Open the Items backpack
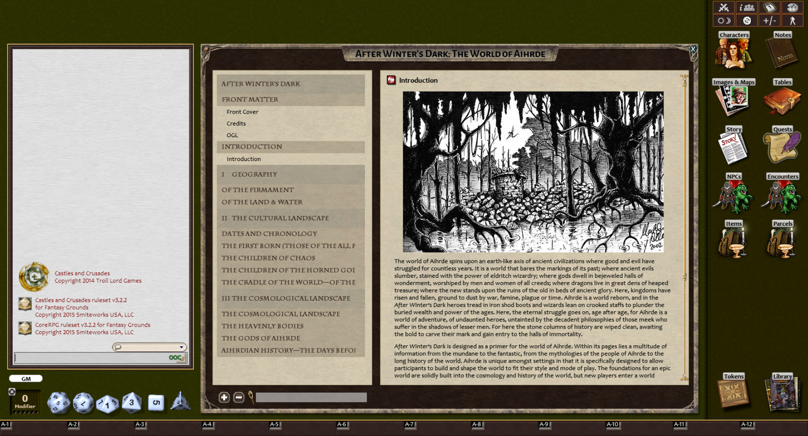 click(x=734, y=239)
